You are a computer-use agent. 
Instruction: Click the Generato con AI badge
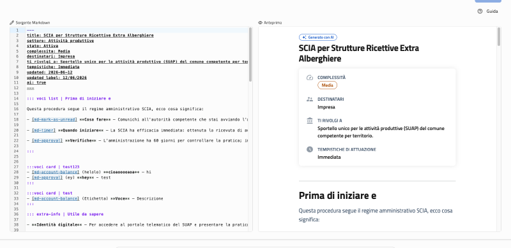click(x=317, y=38)
